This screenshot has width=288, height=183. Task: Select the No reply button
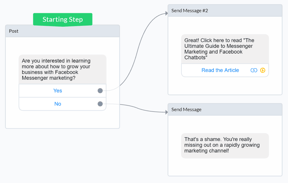point(58,104)
